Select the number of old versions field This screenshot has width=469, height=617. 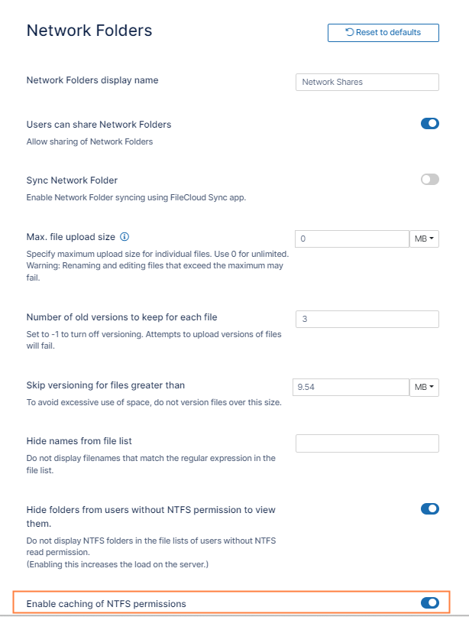[367, 319]
